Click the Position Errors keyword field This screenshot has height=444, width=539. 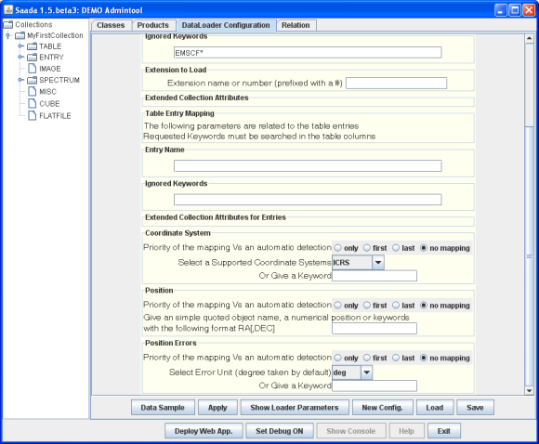pos(375,385)
